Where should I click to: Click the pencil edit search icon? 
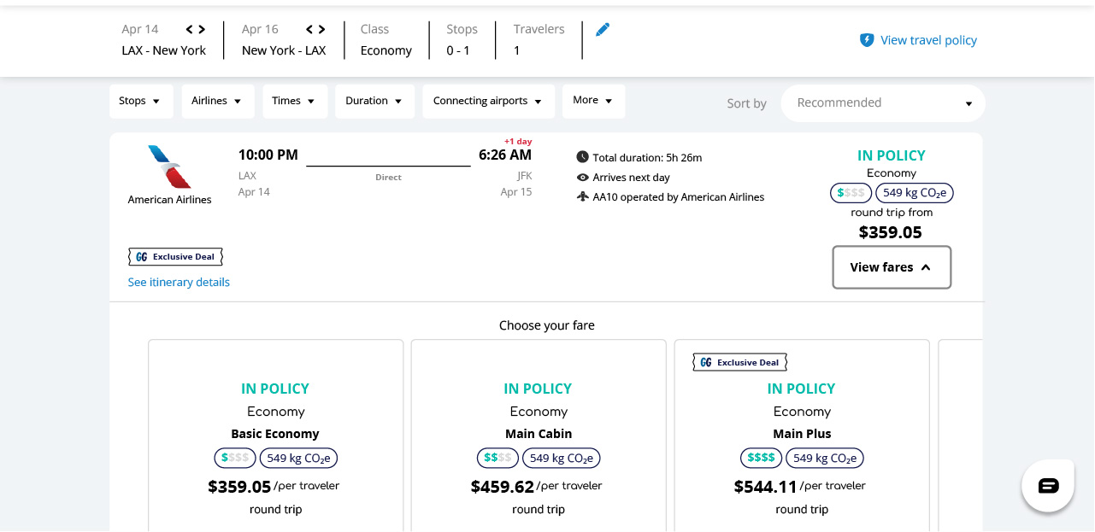coord(603,30)
